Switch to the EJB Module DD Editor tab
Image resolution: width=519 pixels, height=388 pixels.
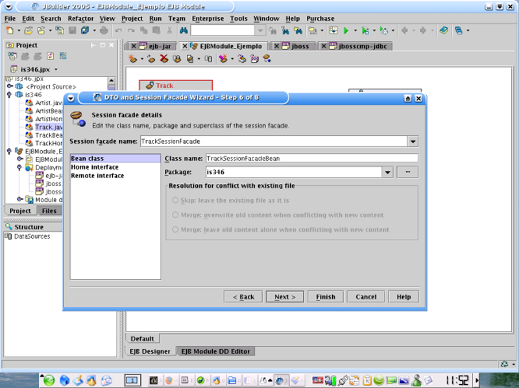215,351
